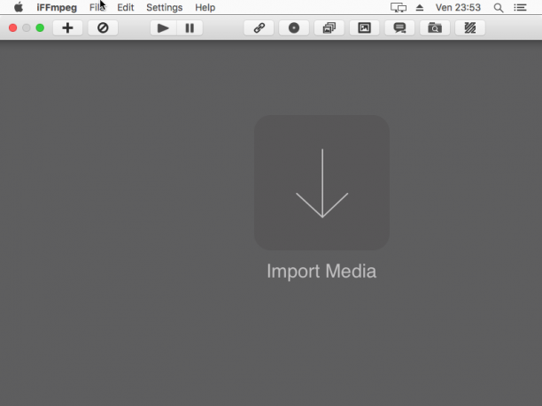This screenshot has width=542, height=406.
Task: Click the clear list prohibition icon
Action: coord(103,28)
